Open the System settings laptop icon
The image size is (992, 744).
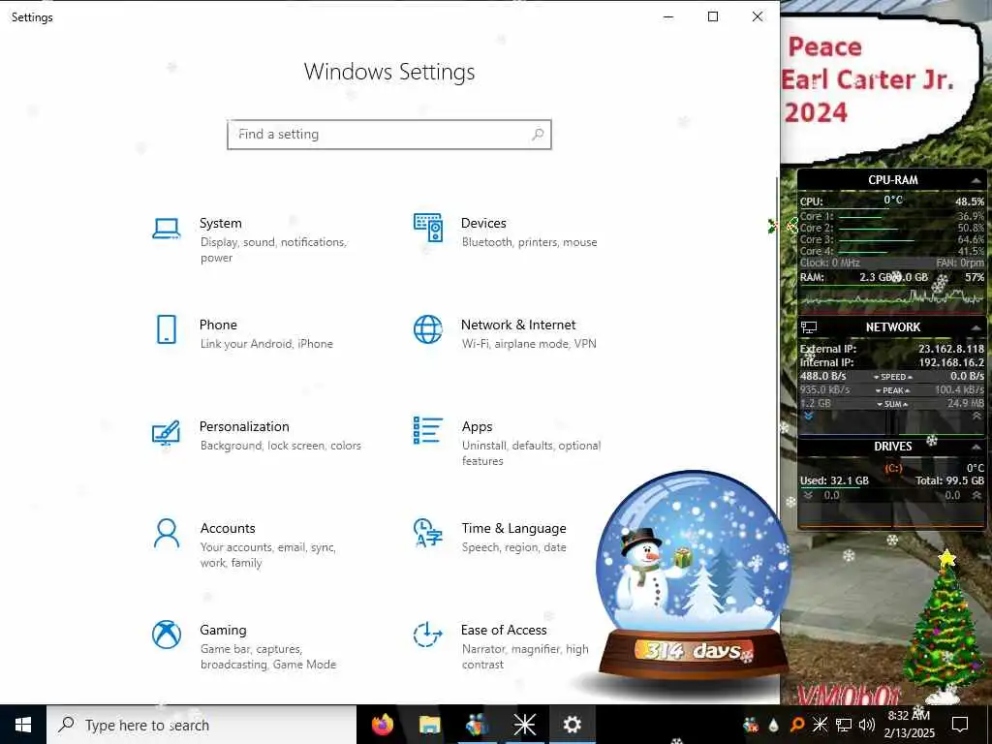tap(167, 229)
